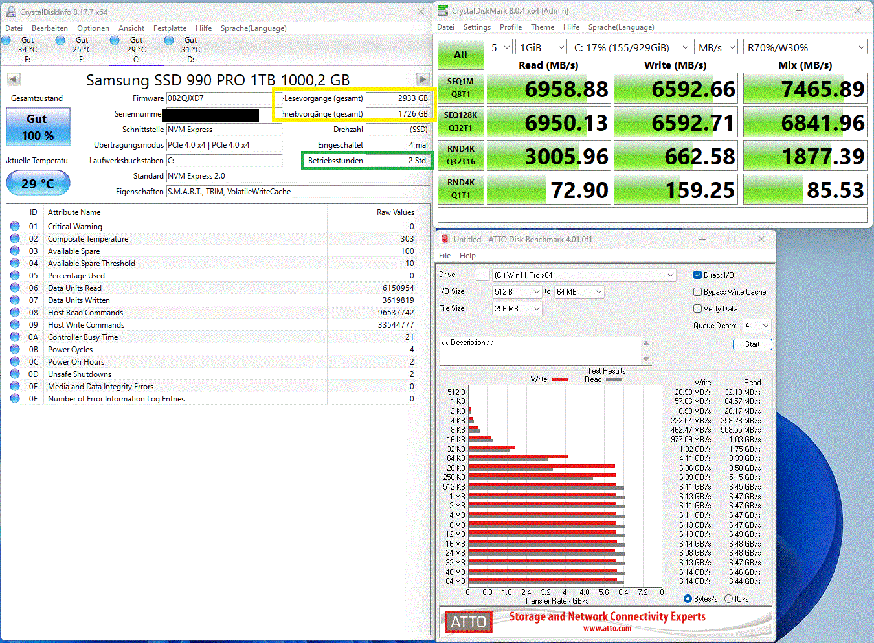Run the SEQ1M Q8T1 test
874x643 pixels.
click(460, 88)
